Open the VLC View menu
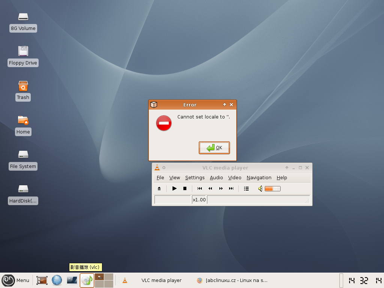 click(x=175, y=177)
